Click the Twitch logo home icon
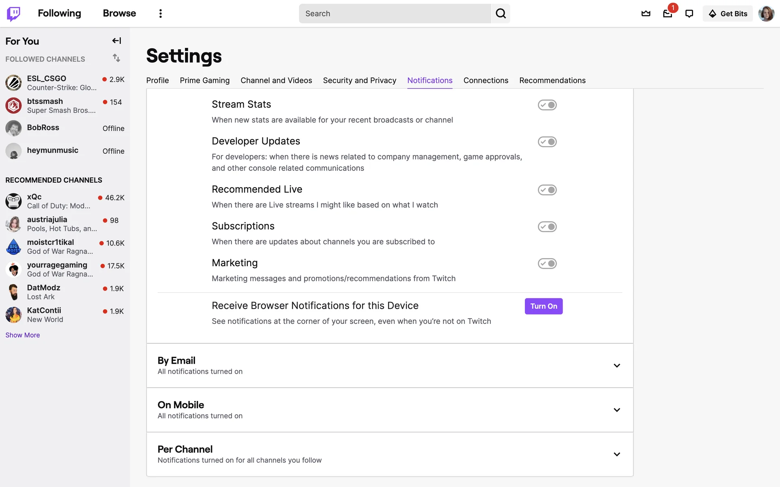780x487 pixels. point(13,13)
